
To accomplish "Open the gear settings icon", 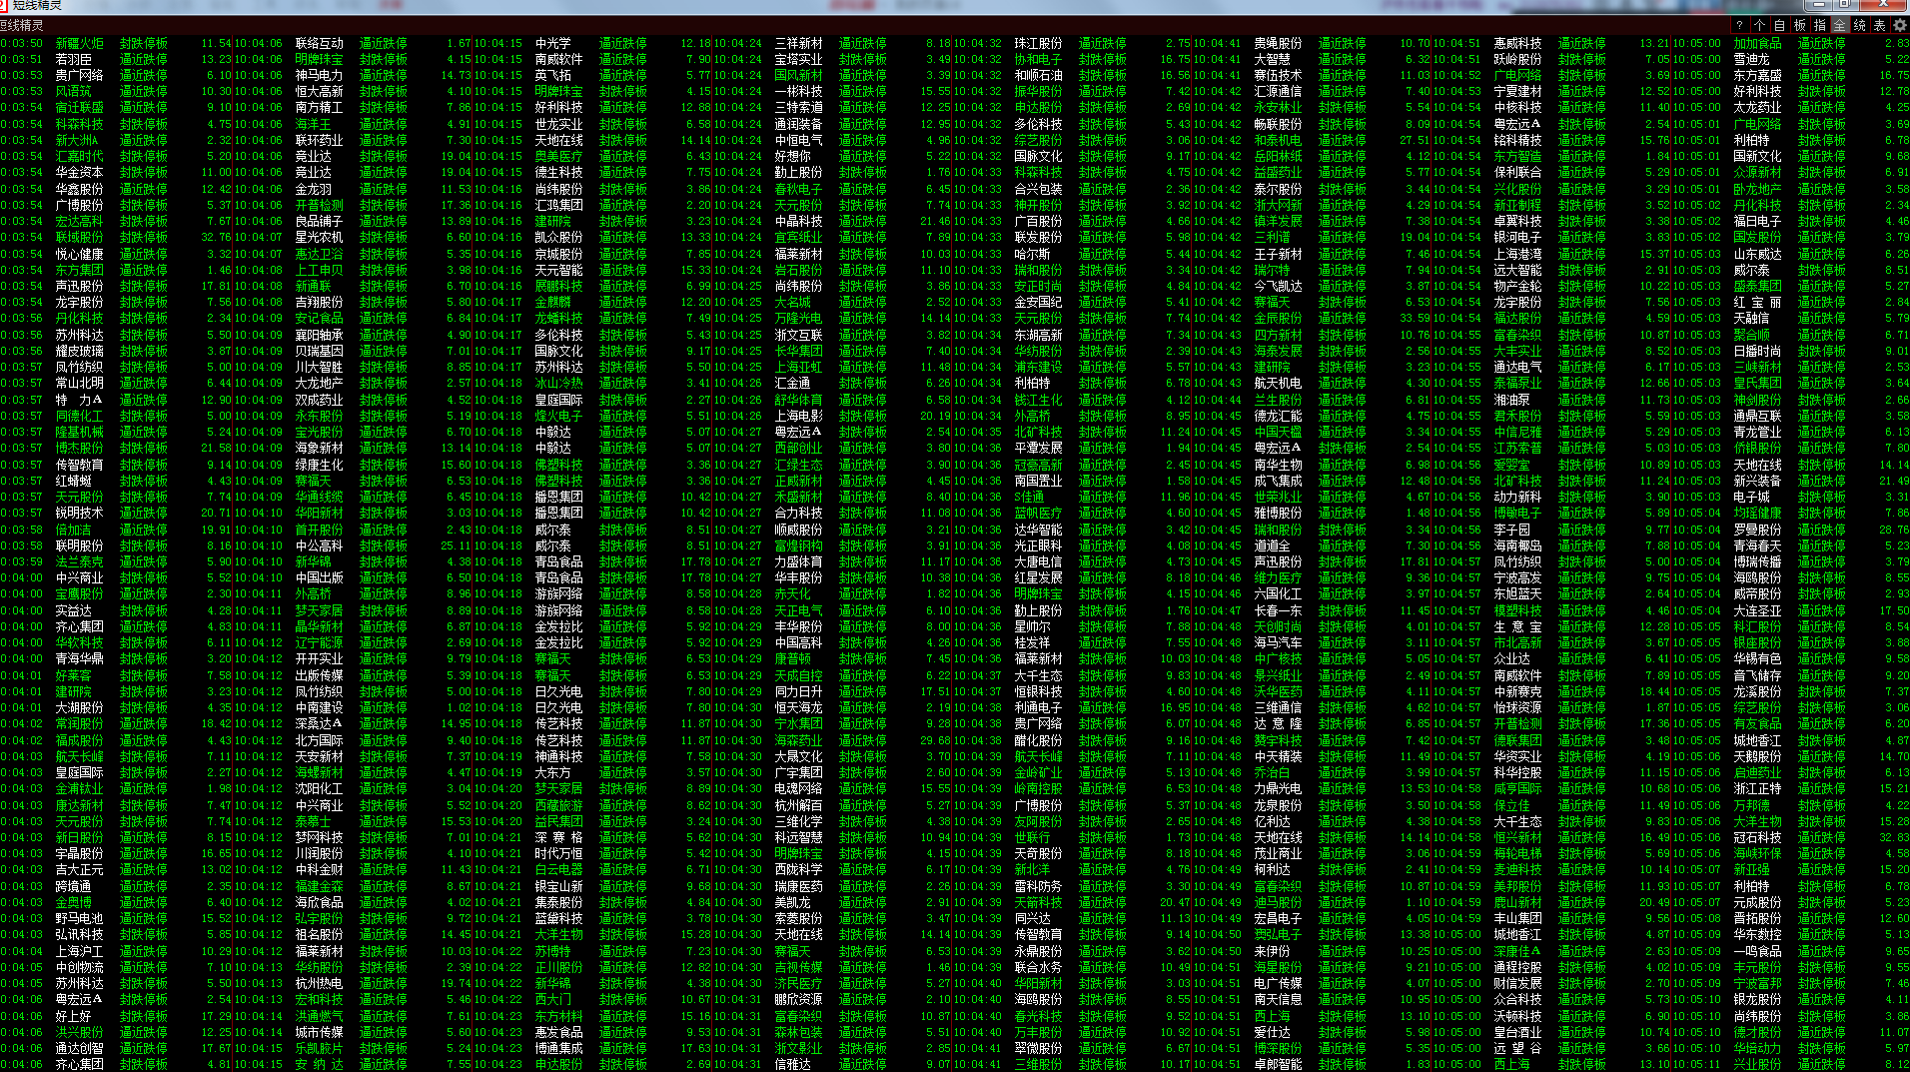I will (1900, 25).
